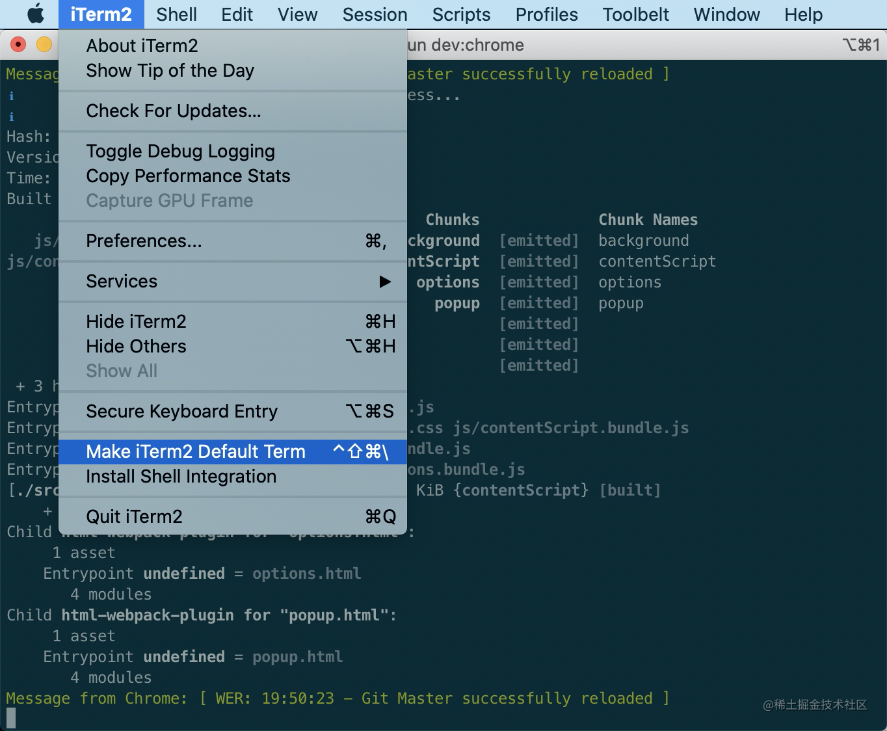Open the Toolbelt menu
The image size is (887, 731).
pyautogui.click(x=635, y=14)
